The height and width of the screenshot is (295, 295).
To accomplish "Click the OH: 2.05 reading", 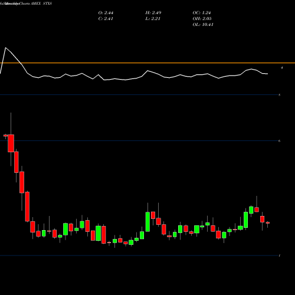I will click(x=202, y=19).
